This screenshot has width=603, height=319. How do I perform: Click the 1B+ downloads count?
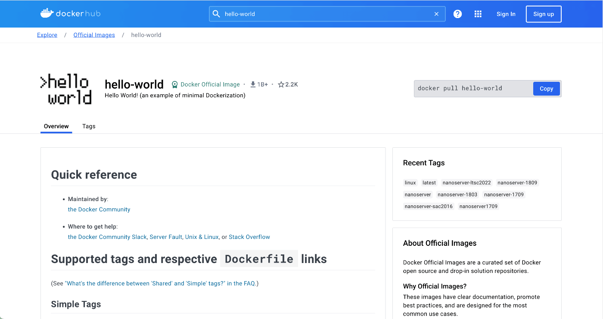tap(263, 84)
